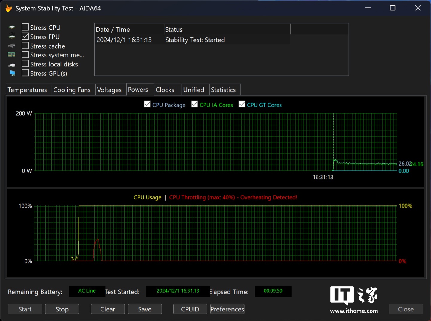Viewport: 431px width, 321px height.
Task: Click the Test Started timestamp field
Action: tap(178, 291)
